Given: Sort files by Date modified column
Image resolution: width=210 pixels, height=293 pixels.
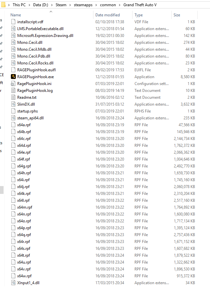Looking at the screenshot, I should pos(107,15).
